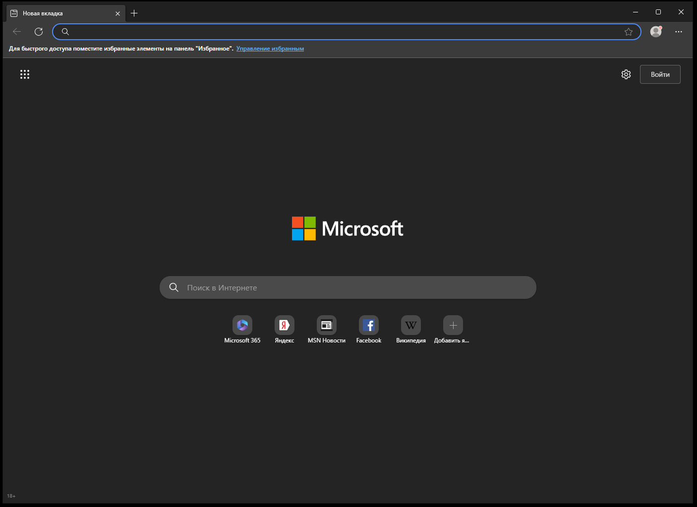Go back using the back arrow
Image resolution: width=697 pixels, height=507 pixels.
coord(17,32)
